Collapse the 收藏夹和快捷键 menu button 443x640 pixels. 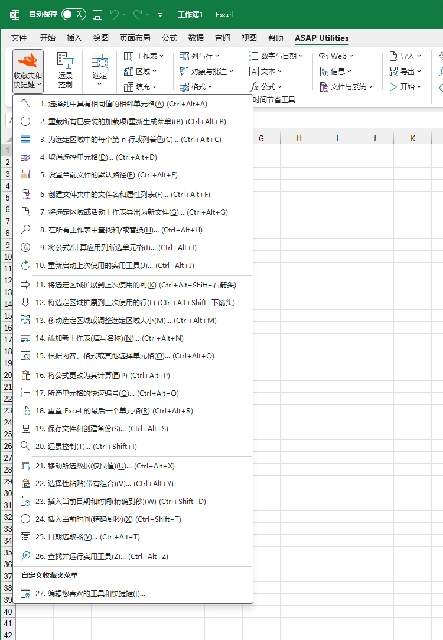coord(28,71)
